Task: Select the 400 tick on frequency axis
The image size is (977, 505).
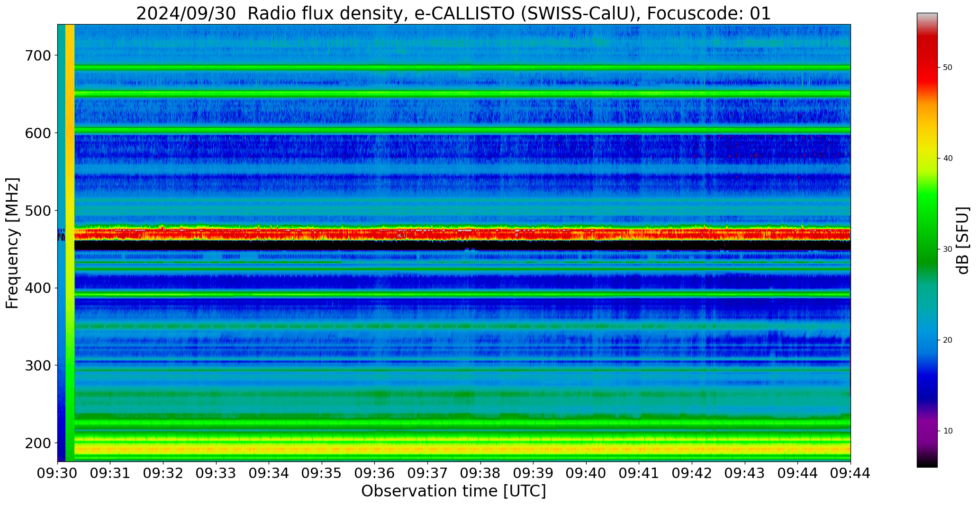Action: pos(37,288)
